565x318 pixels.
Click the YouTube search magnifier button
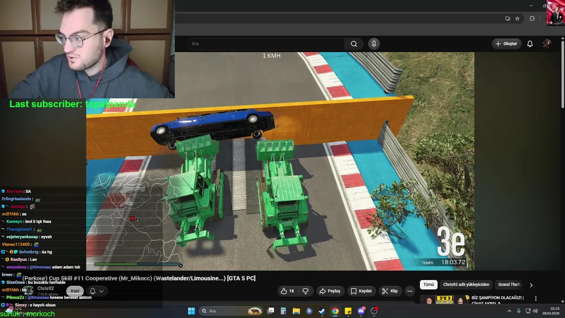pos(354,44)
